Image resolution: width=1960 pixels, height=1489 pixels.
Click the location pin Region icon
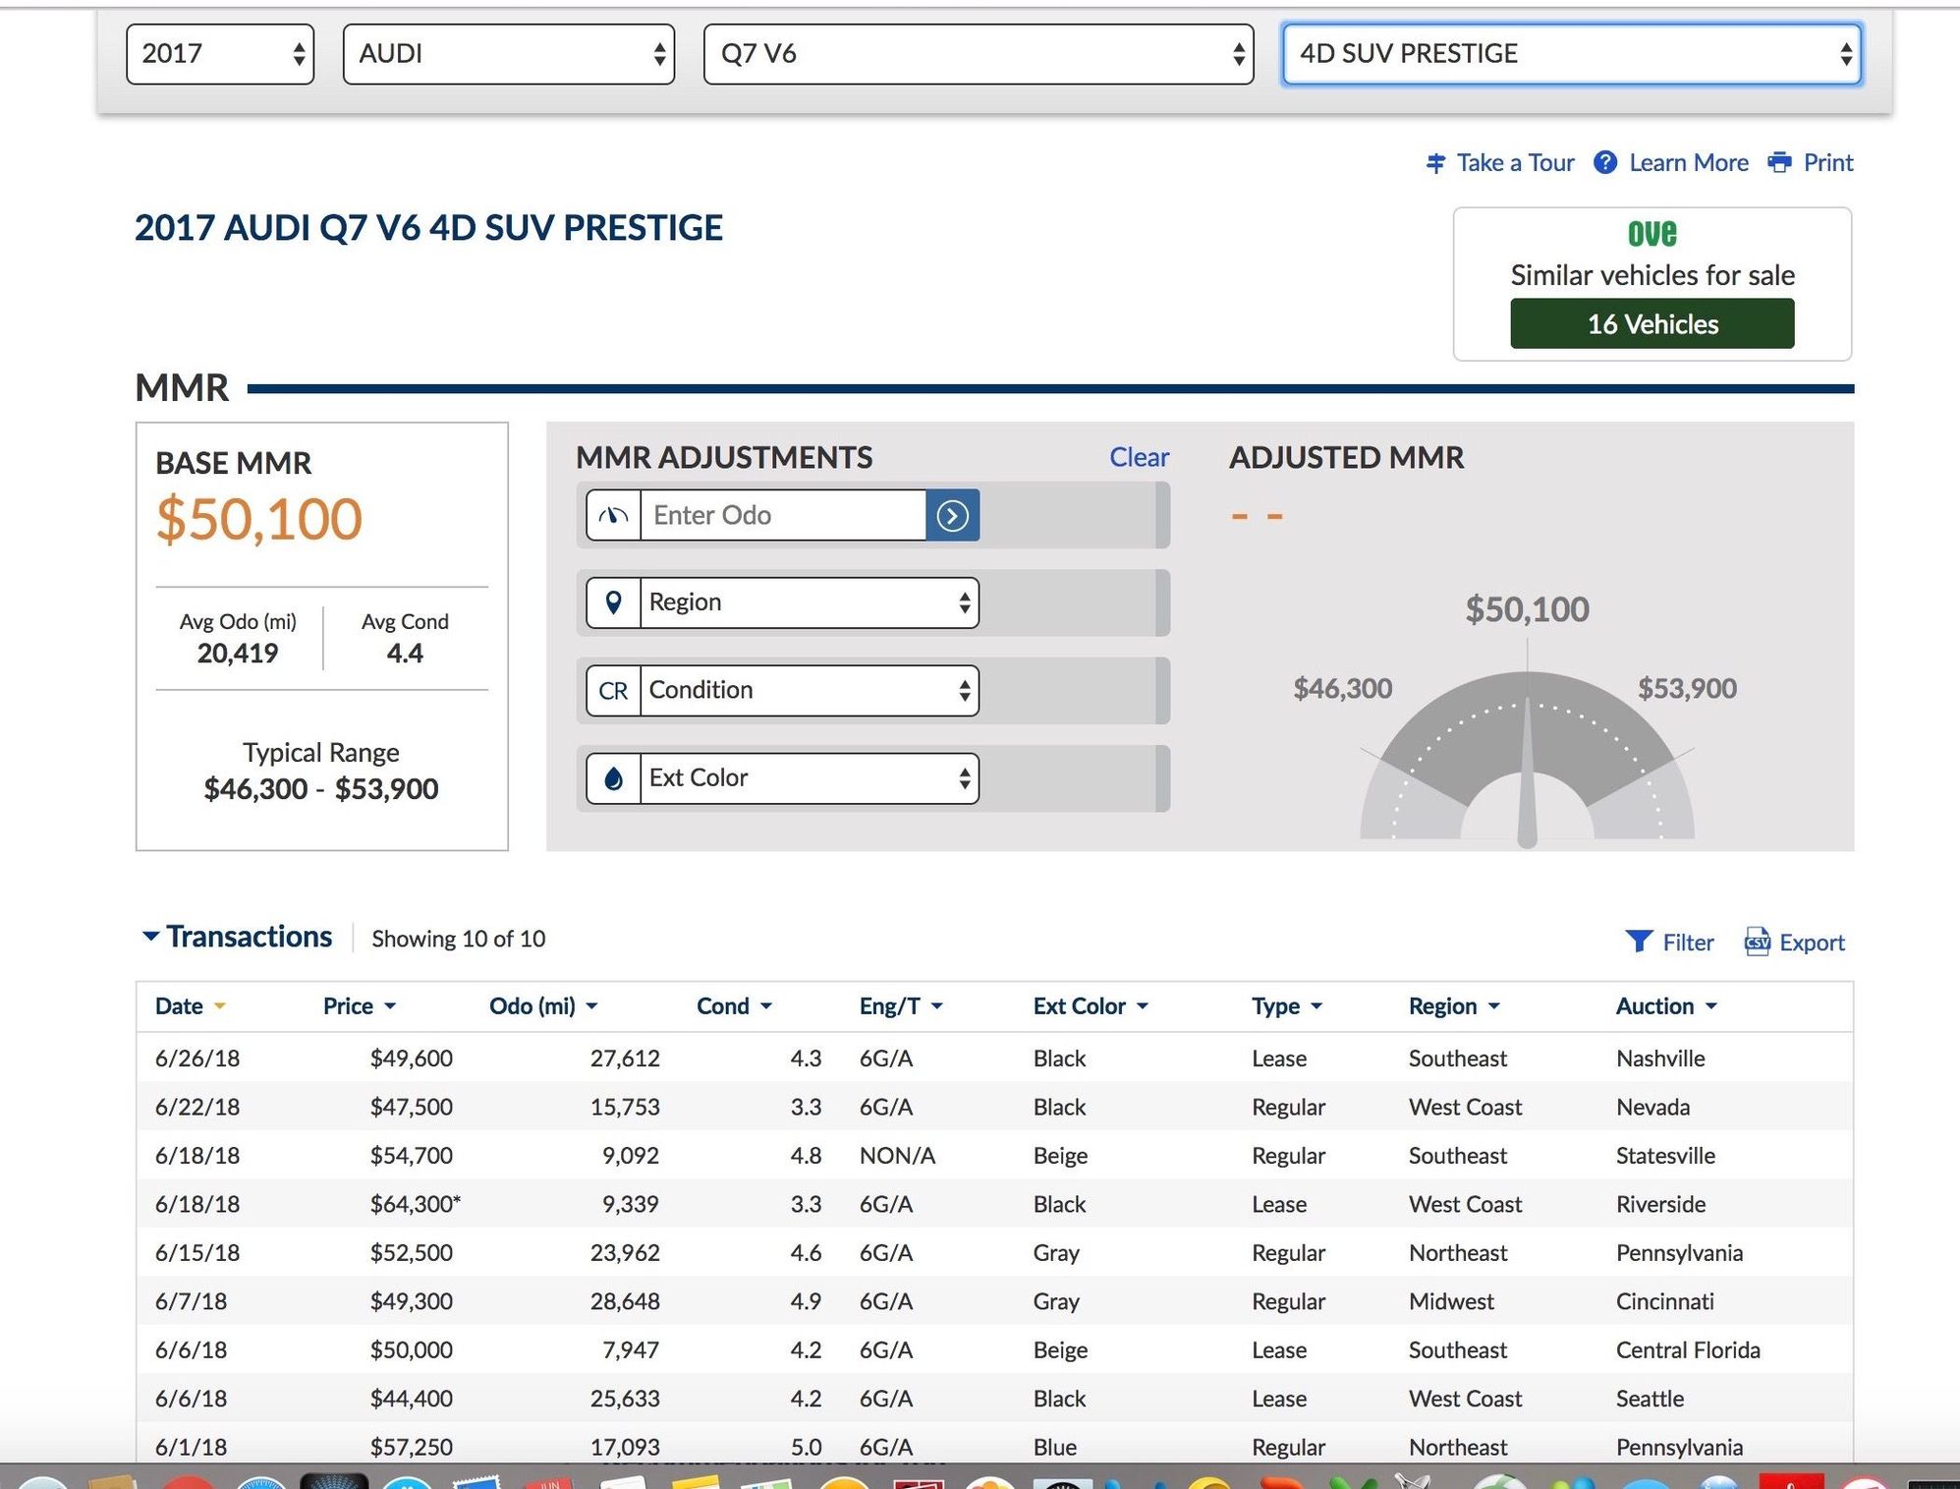coord(613,602)
